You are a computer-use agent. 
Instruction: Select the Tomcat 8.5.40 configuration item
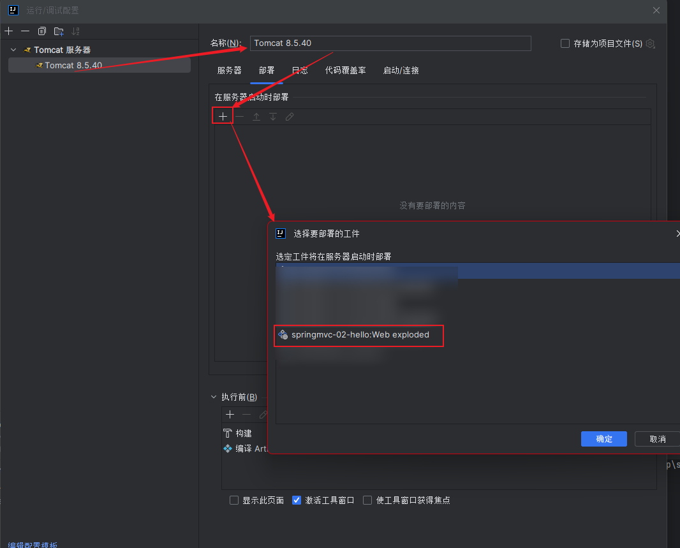point(100,65)
